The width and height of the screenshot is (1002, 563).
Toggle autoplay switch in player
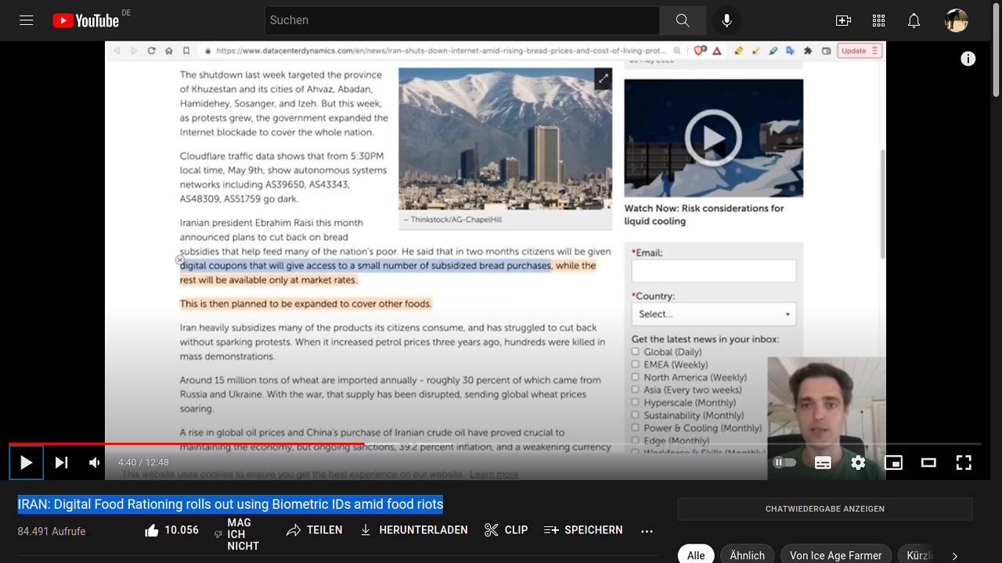coord(784,462)
